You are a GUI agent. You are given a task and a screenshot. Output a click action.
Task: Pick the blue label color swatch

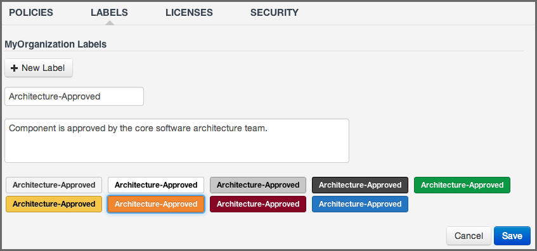pos(360,204)
